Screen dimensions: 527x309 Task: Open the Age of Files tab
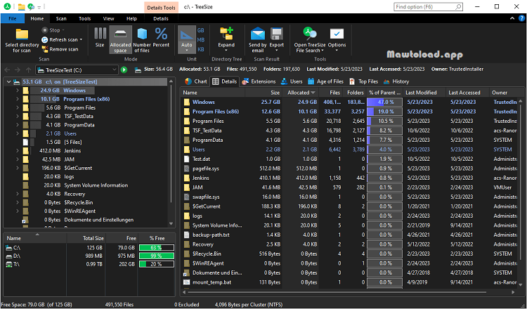(325, 81)
